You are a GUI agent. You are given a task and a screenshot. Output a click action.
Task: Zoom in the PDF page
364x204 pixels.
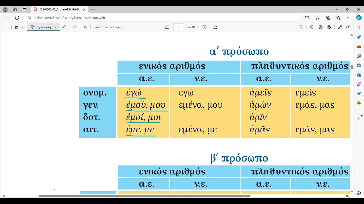(x=158, y=27)
